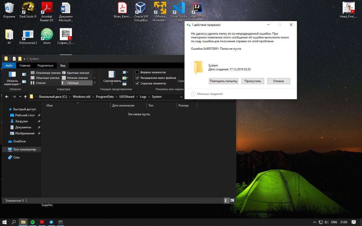Open the Софіян PDF desktop file
The width and height of the screenshot is (362, 226).
click(x=66, y=37)
